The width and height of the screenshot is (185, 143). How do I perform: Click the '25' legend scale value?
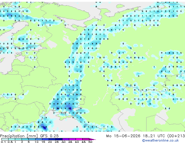tap(57, 142)
